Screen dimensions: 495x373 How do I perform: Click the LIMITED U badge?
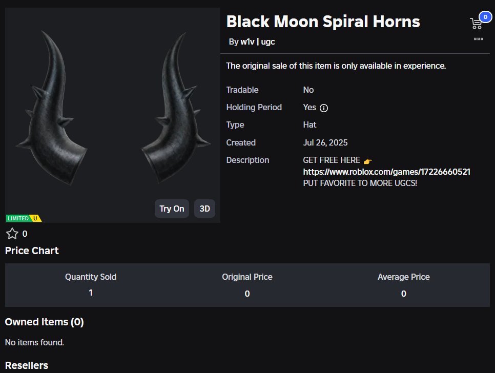pos(24,218)
